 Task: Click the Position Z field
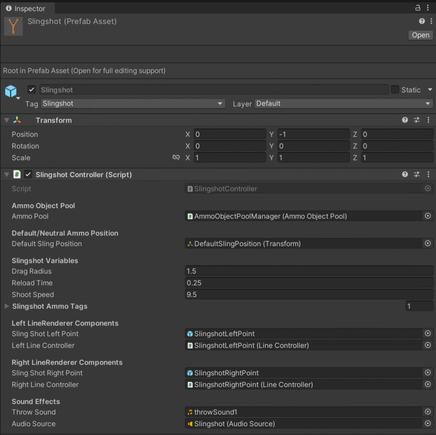(x=397, y=134)
